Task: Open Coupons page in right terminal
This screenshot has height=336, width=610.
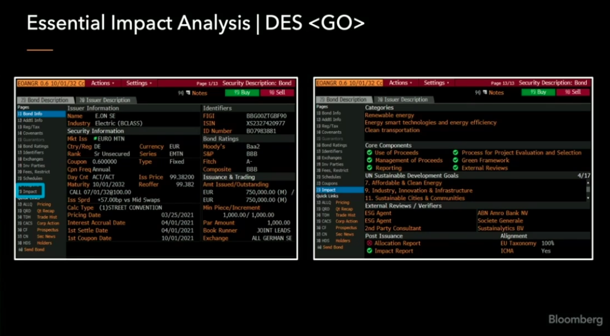Action: (327, 184)
